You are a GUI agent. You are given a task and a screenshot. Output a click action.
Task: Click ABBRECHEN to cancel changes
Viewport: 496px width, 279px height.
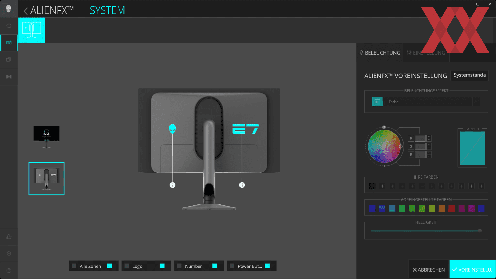click(x=429, y=269)
